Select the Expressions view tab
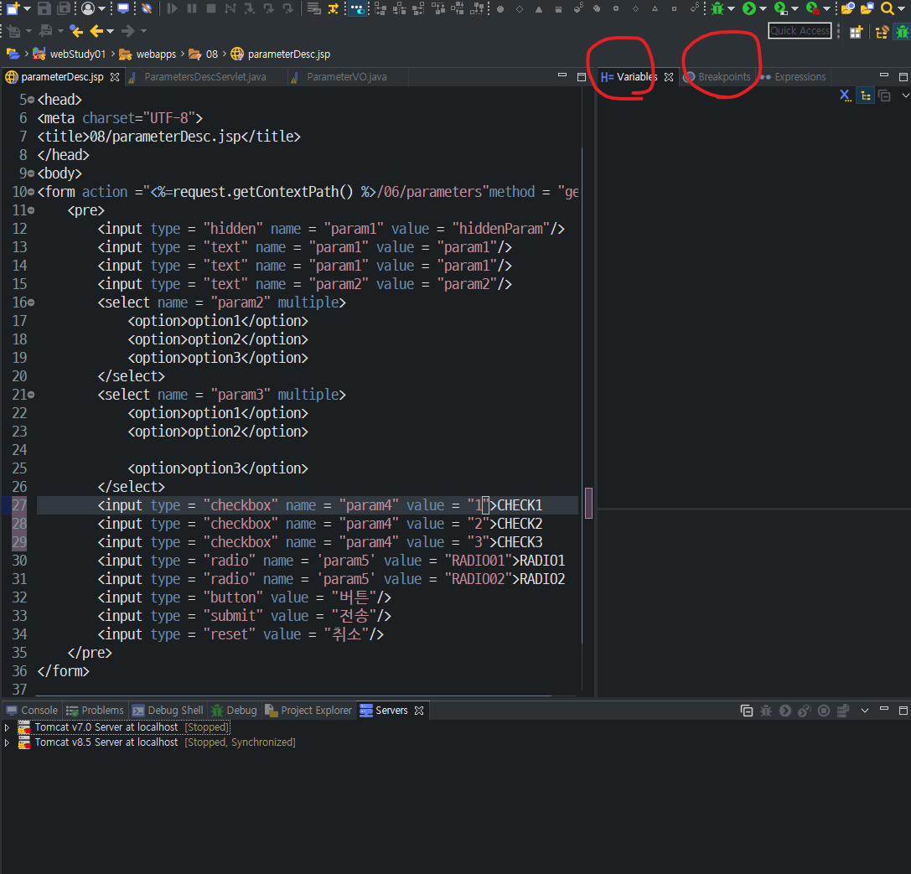911x874 pixels. pyautogui.click(x=793, y=76)
